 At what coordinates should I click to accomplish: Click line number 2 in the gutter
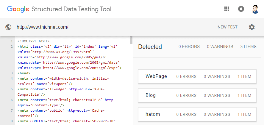click(x=12, y=47)
